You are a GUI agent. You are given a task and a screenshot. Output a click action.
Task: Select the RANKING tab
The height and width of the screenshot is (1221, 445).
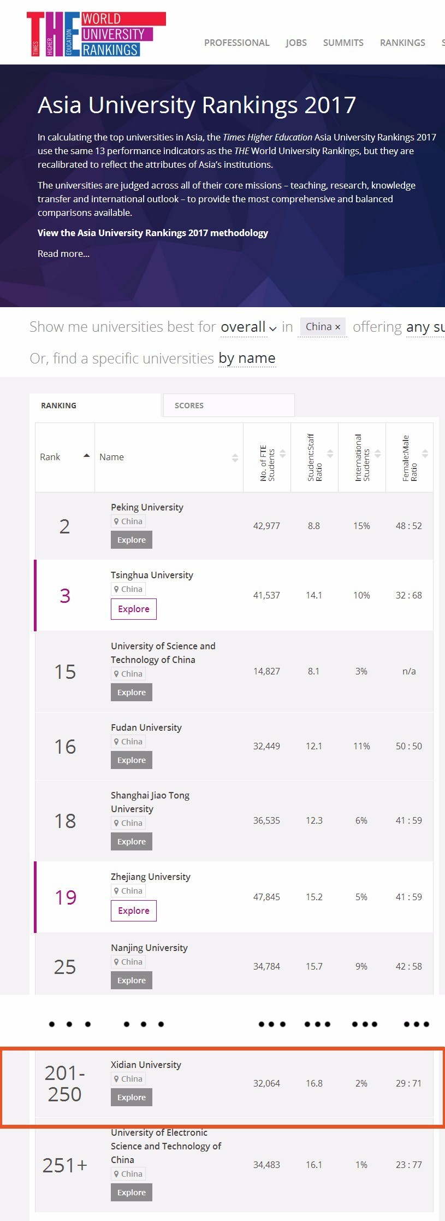96,406
